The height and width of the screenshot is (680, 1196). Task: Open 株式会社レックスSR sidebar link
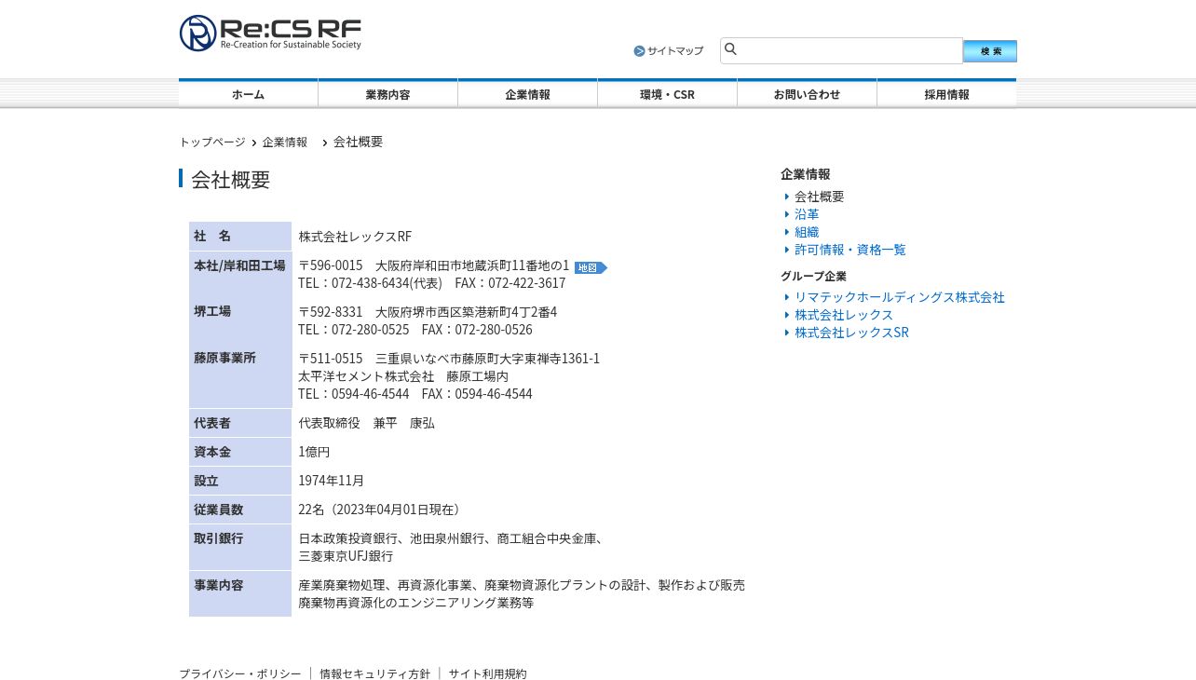click(x=851, y=333)
